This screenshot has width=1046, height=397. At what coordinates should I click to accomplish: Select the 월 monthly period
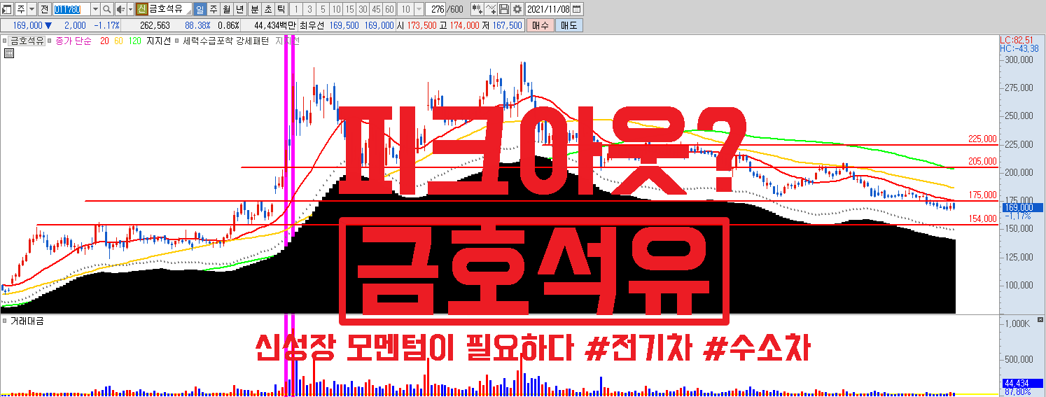click(227, 9)
